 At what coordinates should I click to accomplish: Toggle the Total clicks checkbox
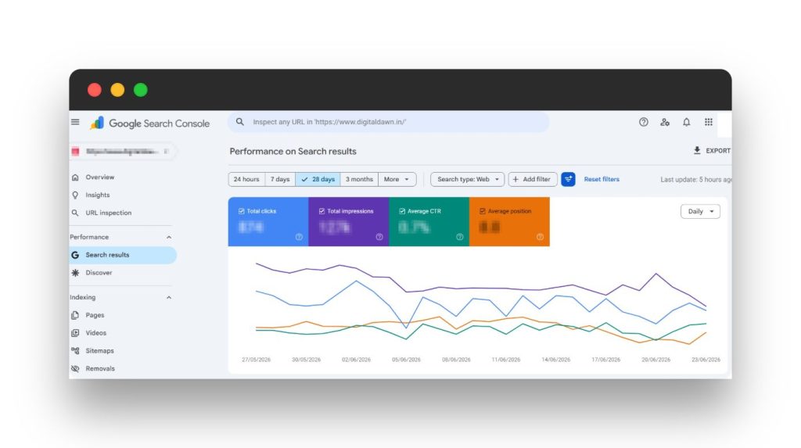[241, 211]
